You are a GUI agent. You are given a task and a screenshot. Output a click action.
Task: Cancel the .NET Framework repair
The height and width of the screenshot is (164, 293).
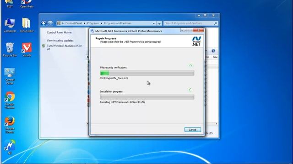(192, 129)
